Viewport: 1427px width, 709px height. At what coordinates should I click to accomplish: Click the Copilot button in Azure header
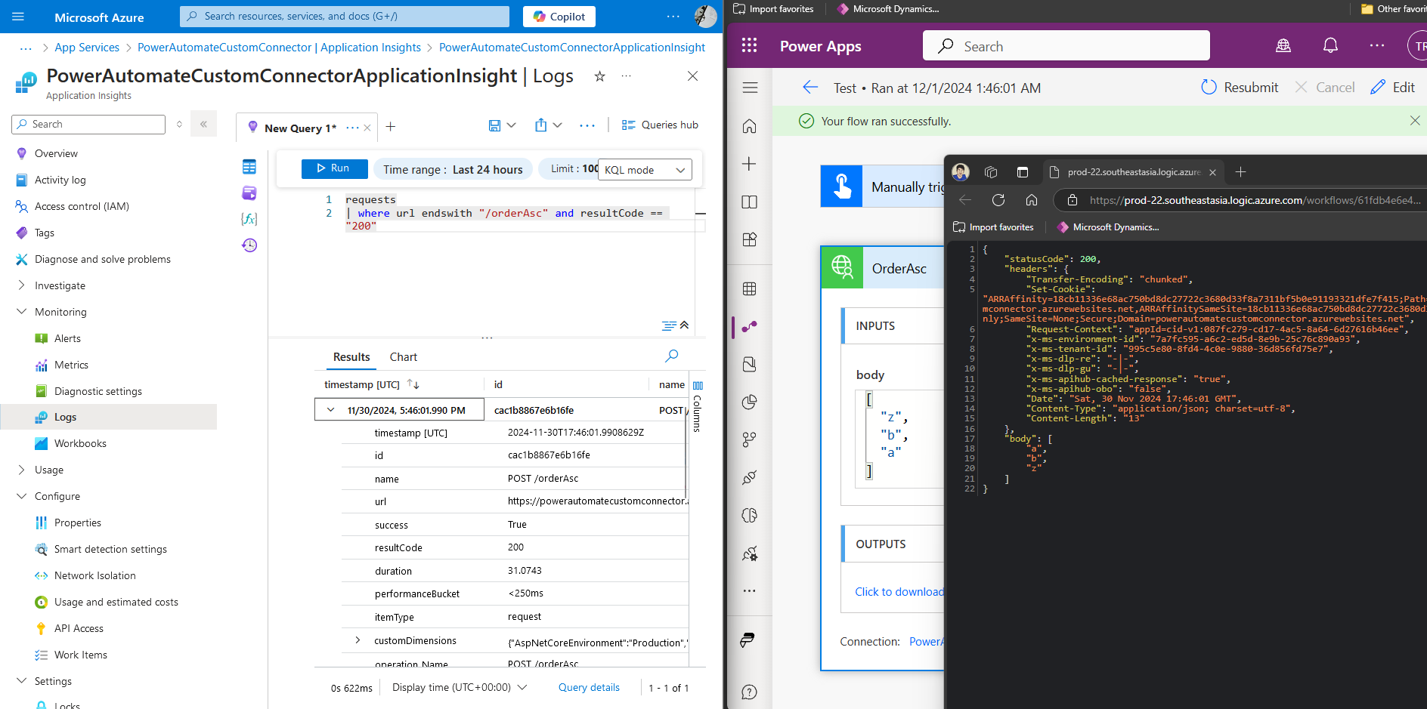tap(559, 17)
